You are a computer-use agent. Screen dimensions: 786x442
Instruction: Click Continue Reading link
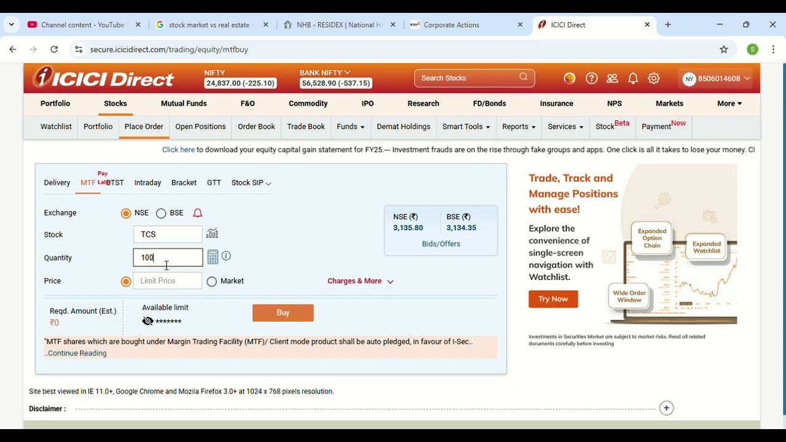76,354
